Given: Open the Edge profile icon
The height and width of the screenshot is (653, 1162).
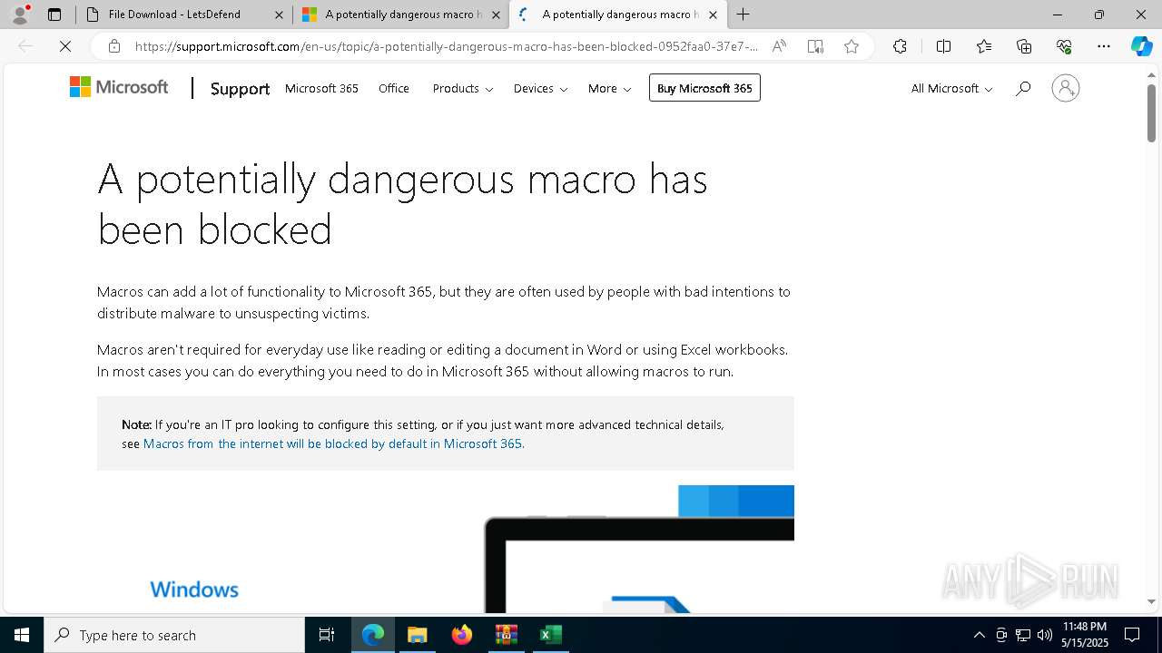Looking at the screenshot, I should tap(20, 15).
